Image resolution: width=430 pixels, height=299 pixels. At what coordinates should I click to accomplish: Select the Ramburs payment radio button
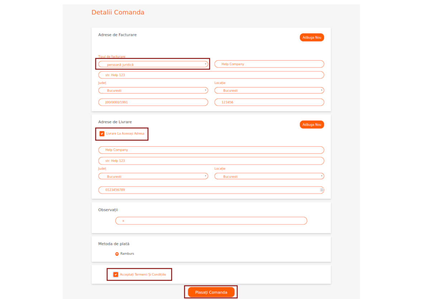pos(117,254)
